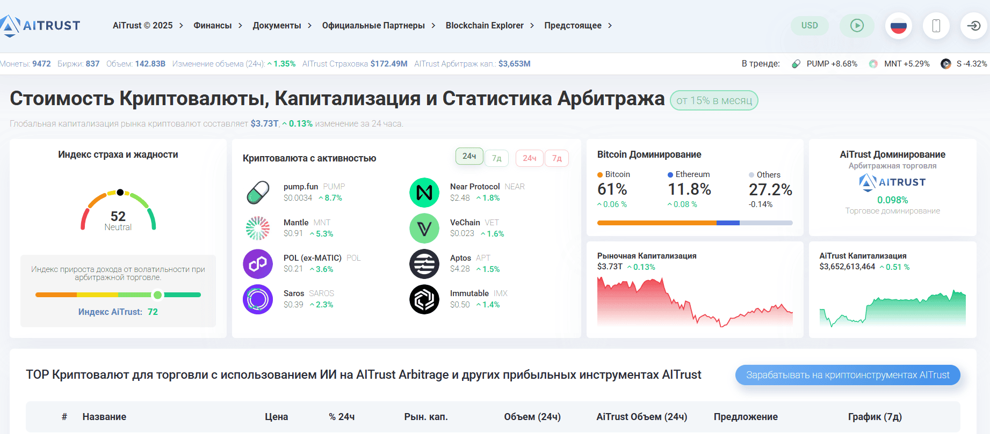Sort table by Объем (24ч) column

tap(532, 417)
